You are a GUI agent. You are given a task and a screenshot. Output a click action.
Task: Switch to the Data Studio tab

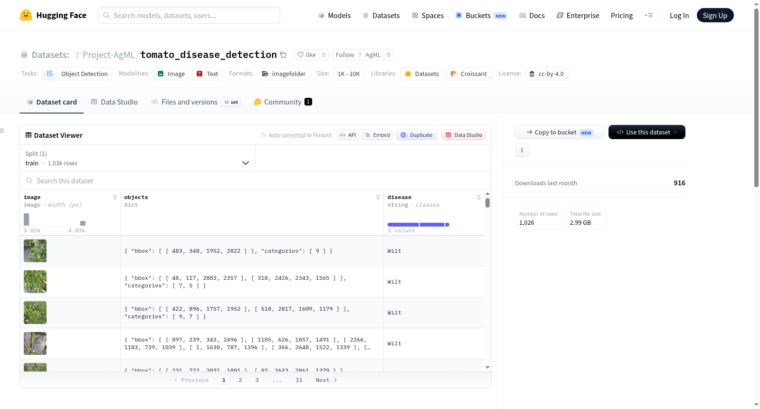point(114,102)
